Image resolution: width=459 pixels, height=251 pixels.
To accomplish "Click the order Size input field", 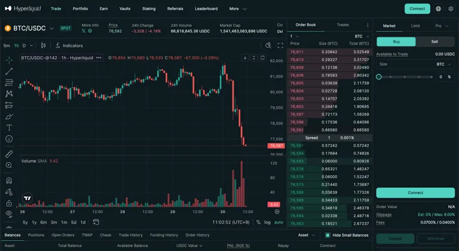I will coord(415,64).
